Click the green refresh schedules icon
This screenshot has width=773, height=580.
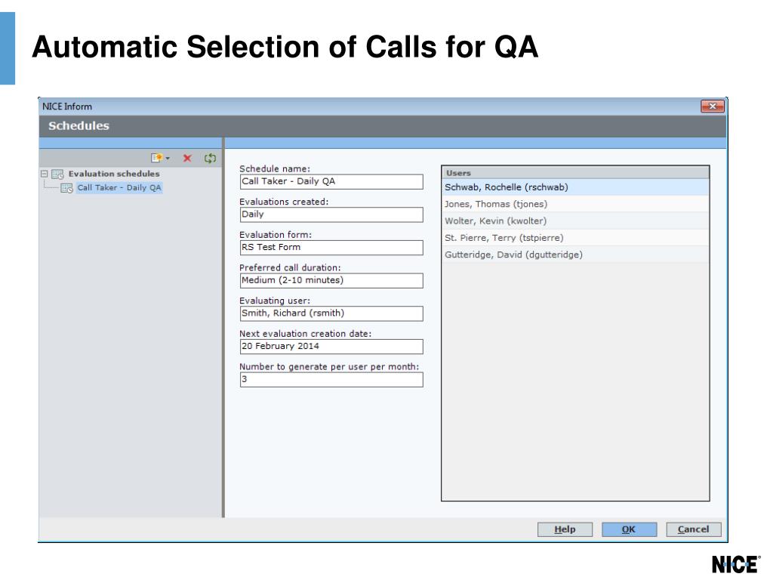210,158
